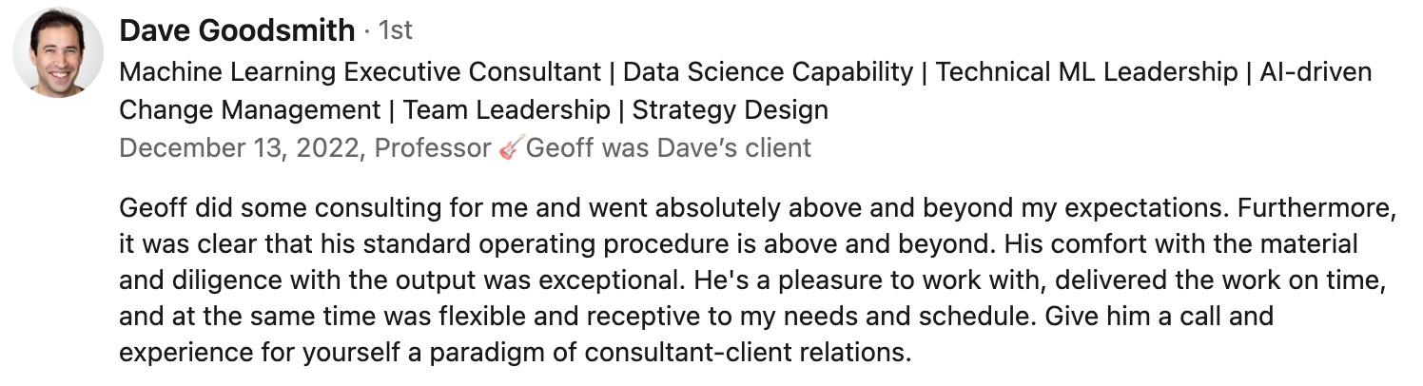Click the word Furthermore in the recommendation
The width and height of the screenshot is (1423, 386).
tap(1317, 207)
